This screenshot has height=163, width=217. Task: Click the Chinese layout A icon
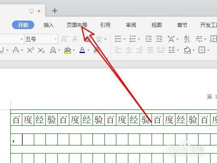click(x=171, y=39)
